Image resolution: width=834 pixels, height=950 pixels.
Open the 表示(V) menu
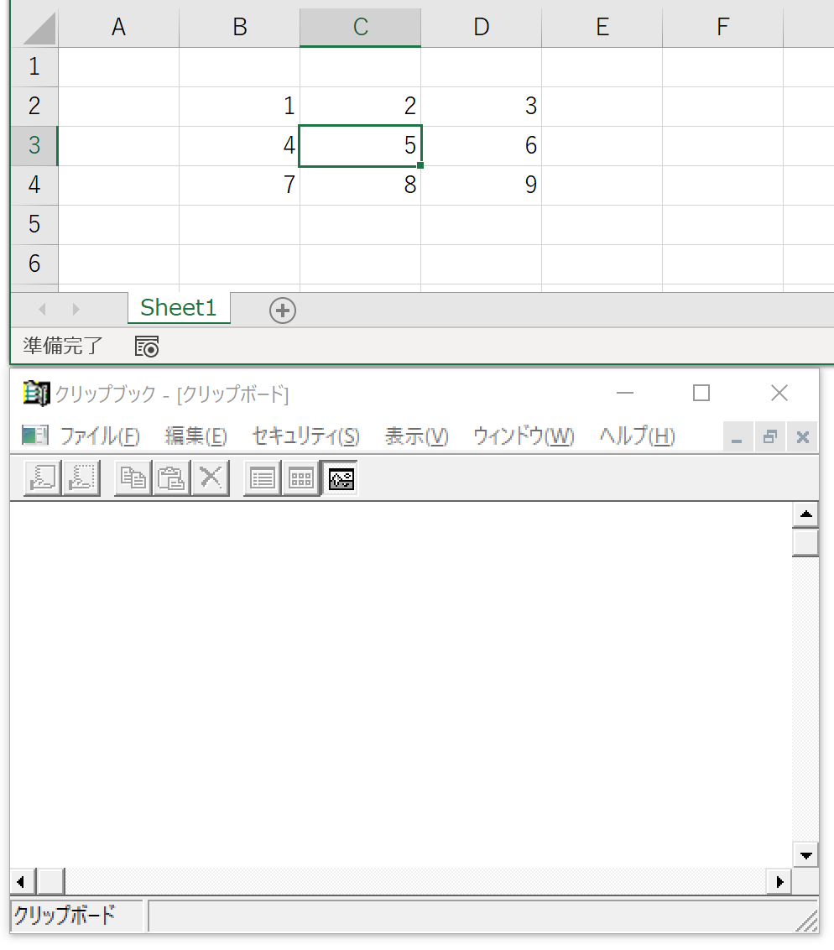(x=417, y=436)
